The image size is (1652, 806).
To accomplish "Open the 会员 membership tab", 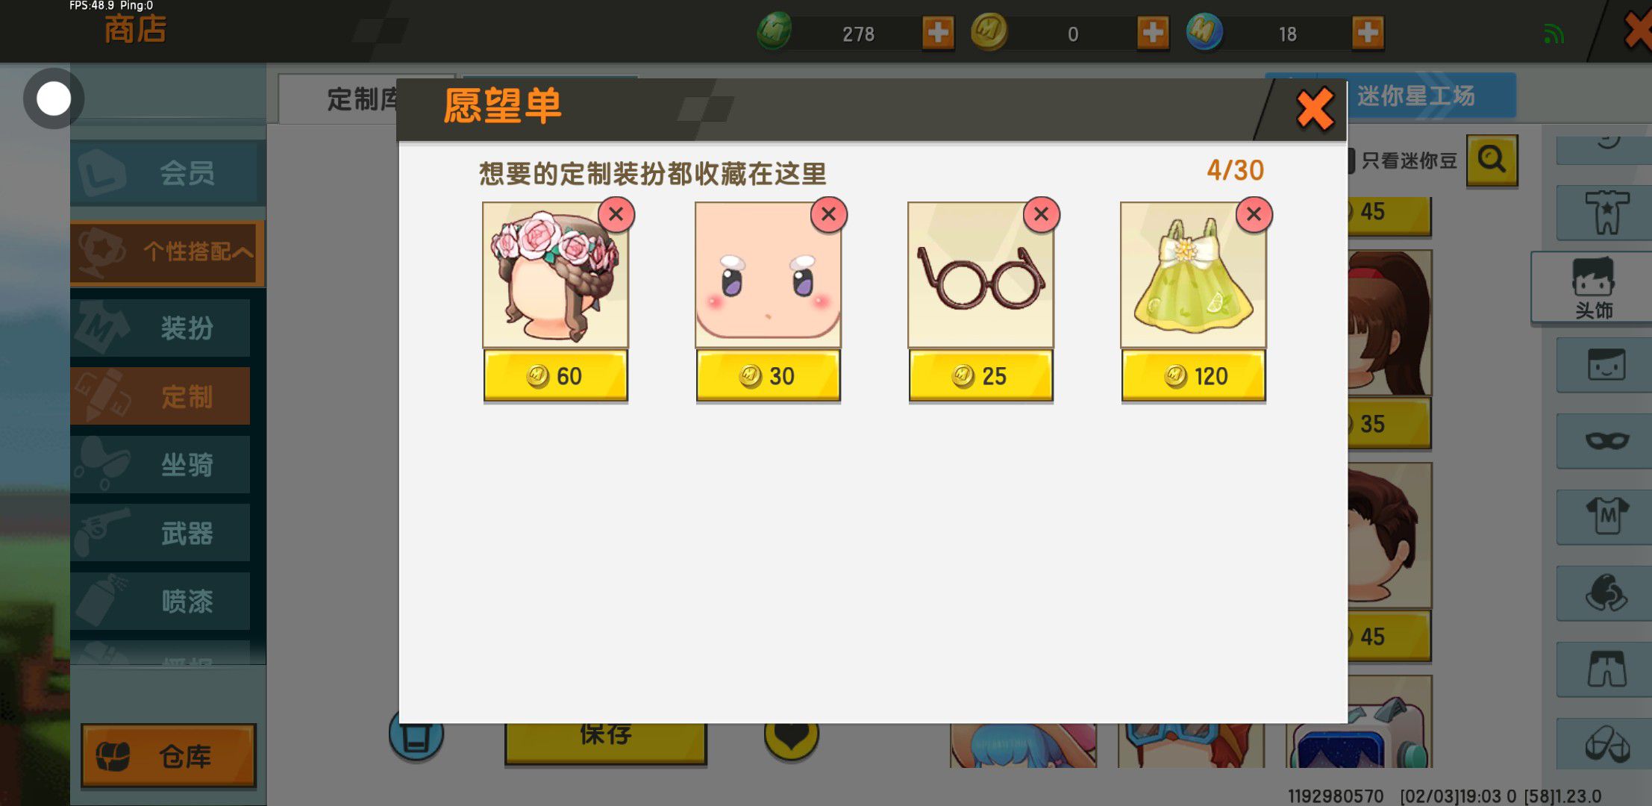I will (x=167, y=173).
